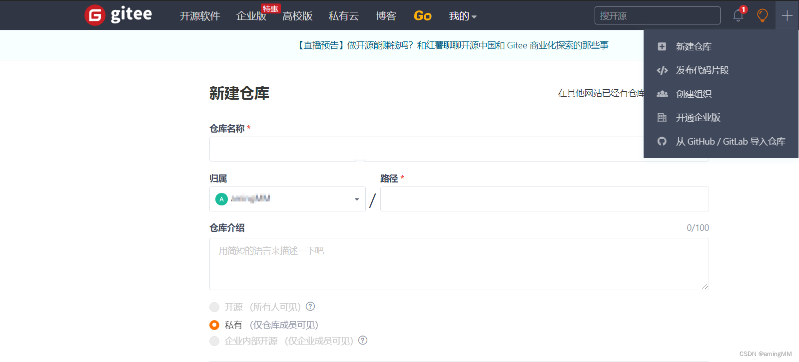Expand the 归属 owner dropdown

pos(287,199)
